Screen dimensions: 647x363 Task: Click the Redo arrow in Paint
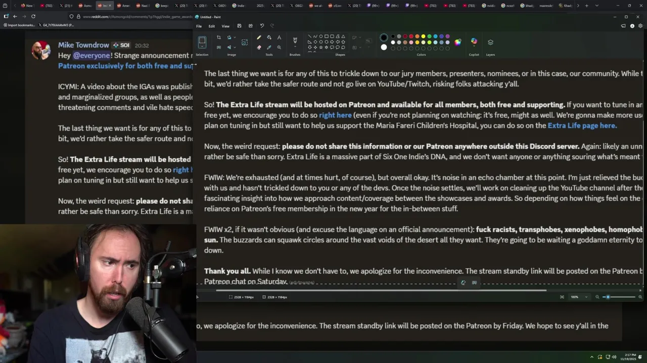point(272,26)
